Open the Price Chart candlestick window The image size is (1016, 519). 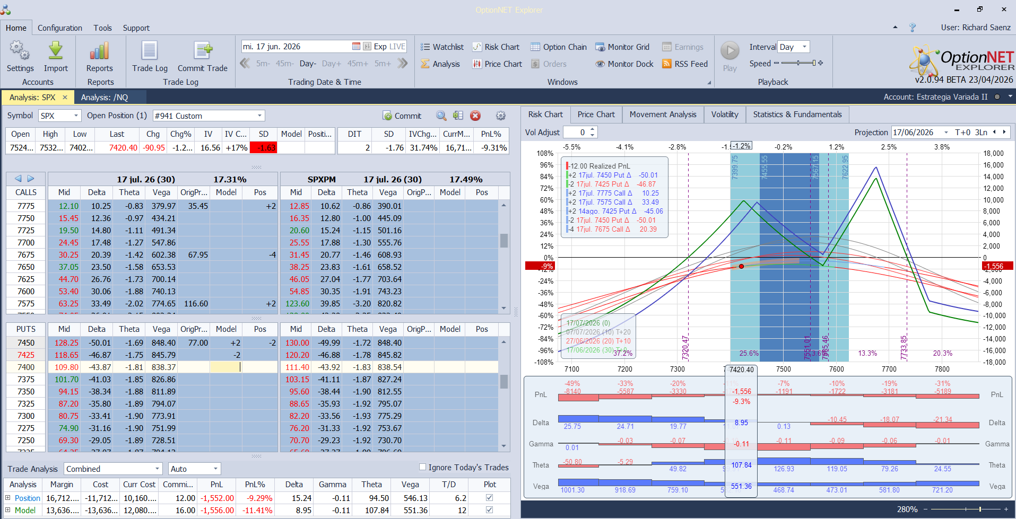497,64
